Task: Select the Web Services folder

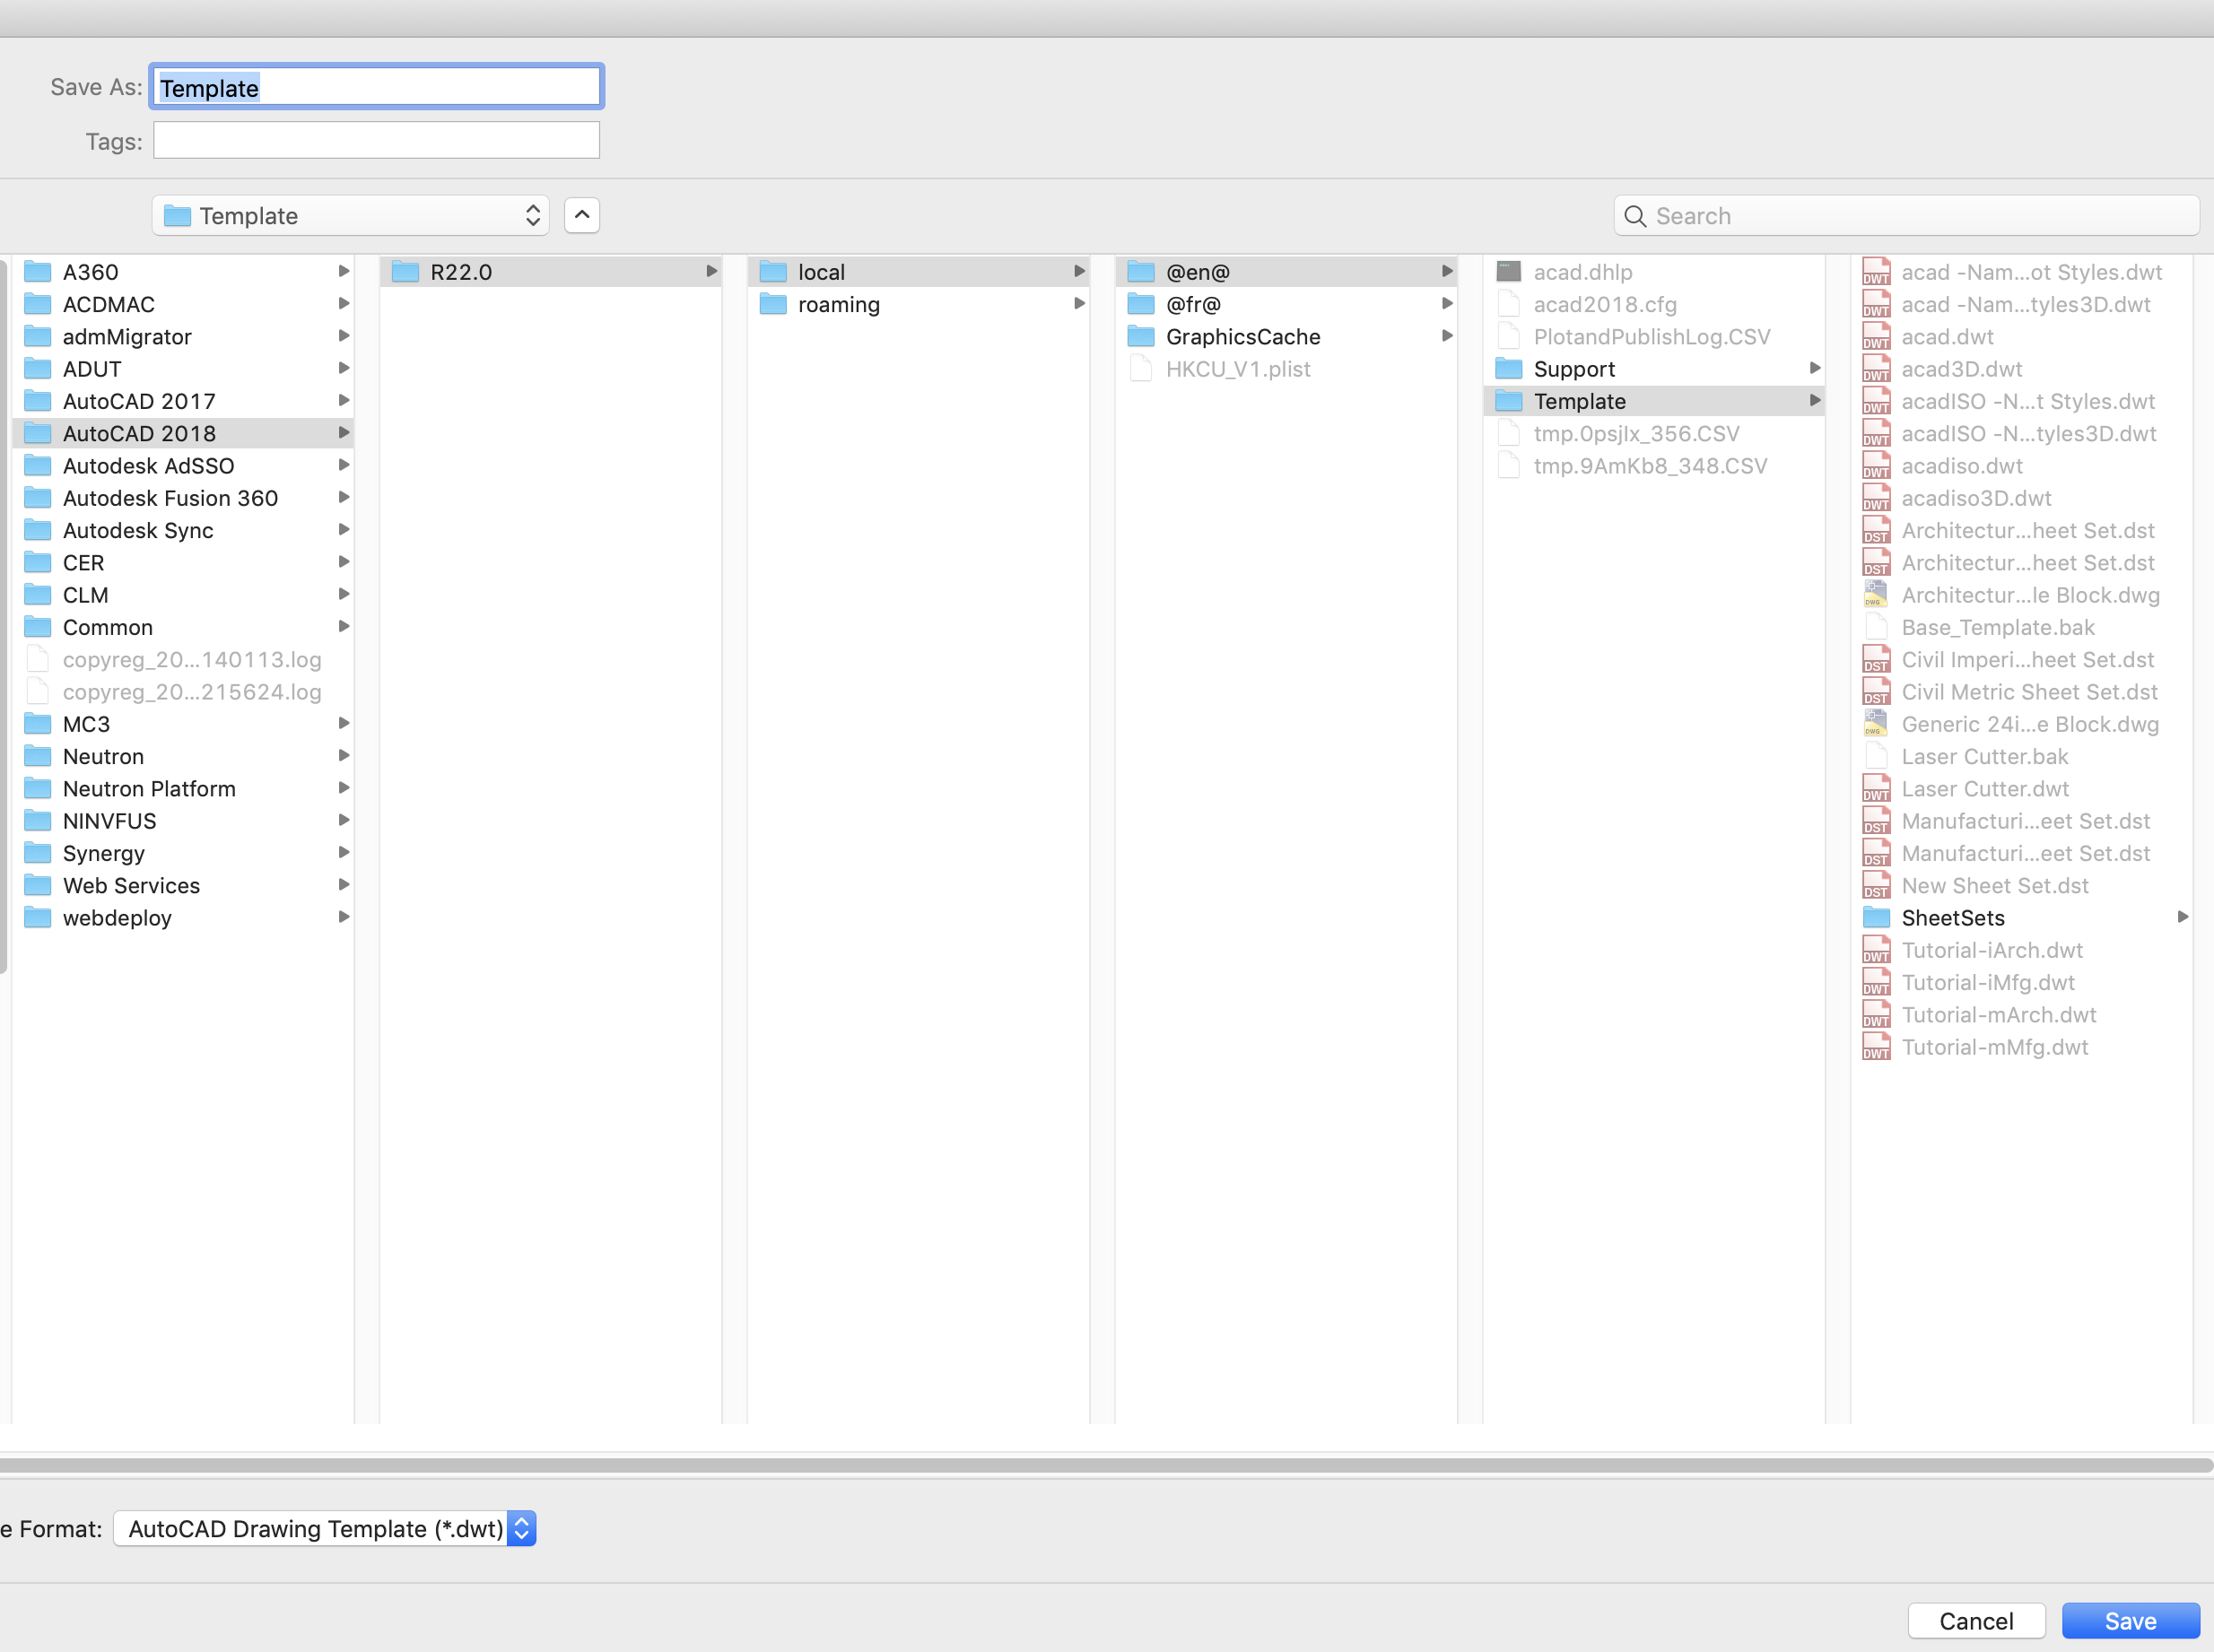Action: [183, 886]
